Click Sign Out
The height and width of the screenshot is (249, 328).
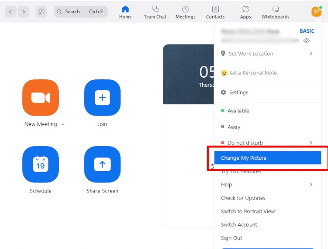(x=268, y=238)
